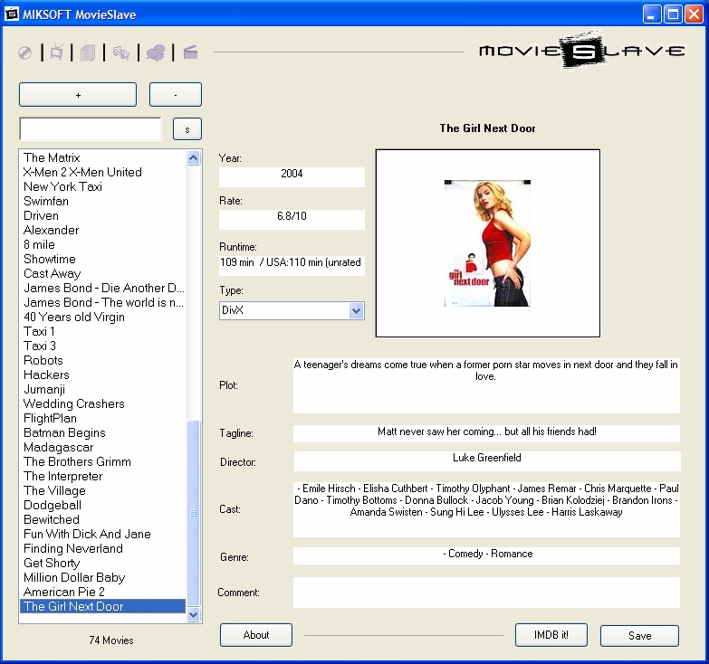Select The Interpreter in the list
Screen dimensions: 709x664
(x=103, y=476)
